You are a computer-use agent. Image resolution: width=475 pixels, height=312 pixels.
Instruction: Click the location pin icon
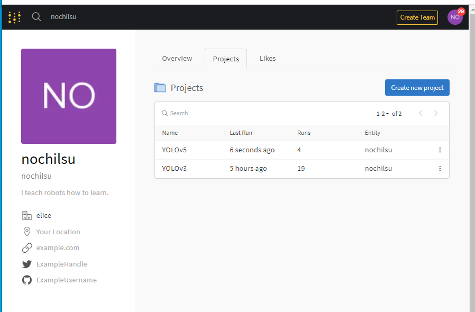click(27, 232)
